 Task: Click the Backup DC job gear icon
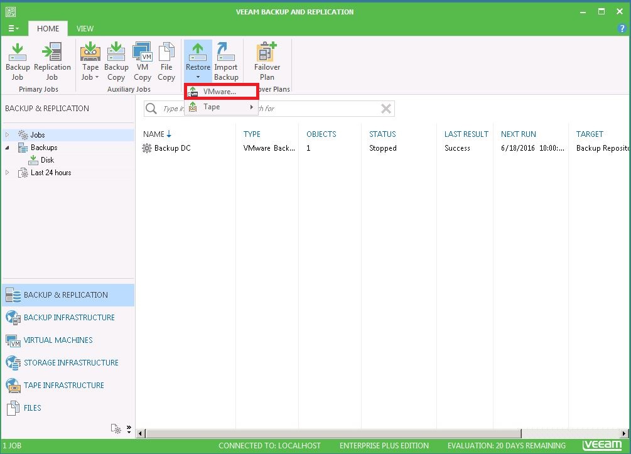pyautogui.click(x=147, y=148)
